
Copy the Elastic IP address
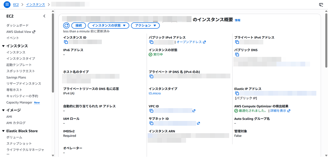tap(237, 94)
